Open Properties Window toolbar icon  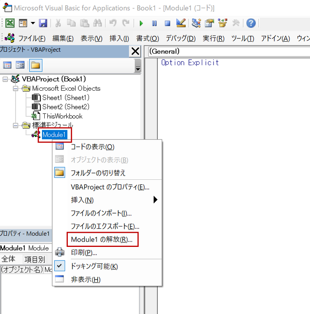click(209, 23)
